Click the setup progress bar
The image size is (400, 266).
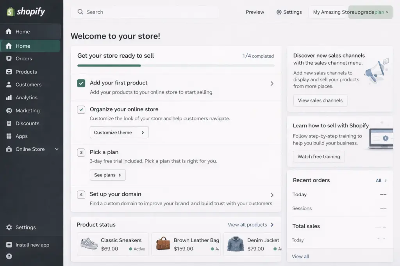click(176, 65)
